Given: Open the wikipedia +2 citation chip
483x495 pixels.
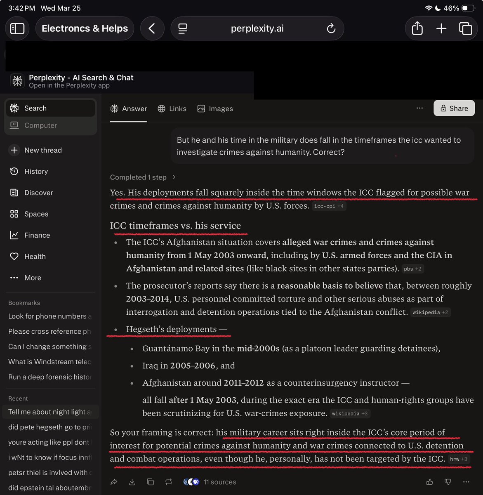Looking at the screenshot, I should coord(430,312).
